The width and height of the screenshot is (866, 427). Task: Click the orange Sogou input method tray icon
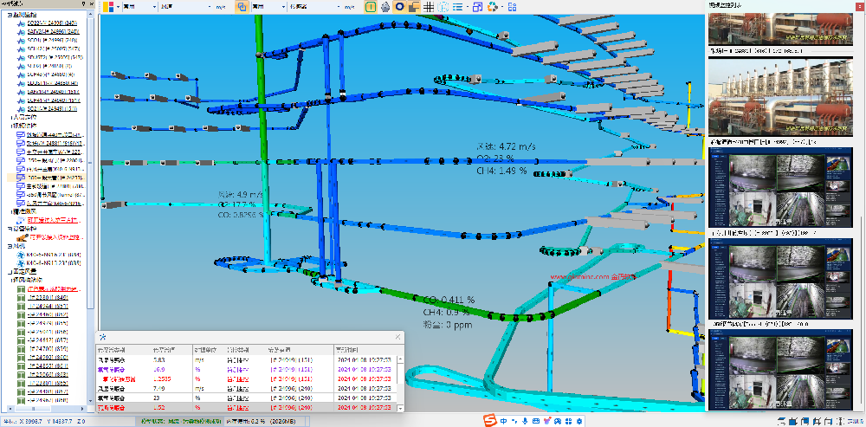pyautogui.click(x=489, y=421)
